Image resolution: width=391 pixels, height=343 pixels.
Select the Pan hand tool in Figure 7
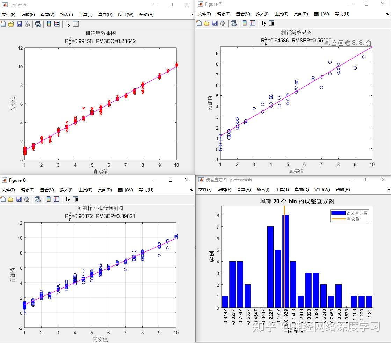click(348, 43)
